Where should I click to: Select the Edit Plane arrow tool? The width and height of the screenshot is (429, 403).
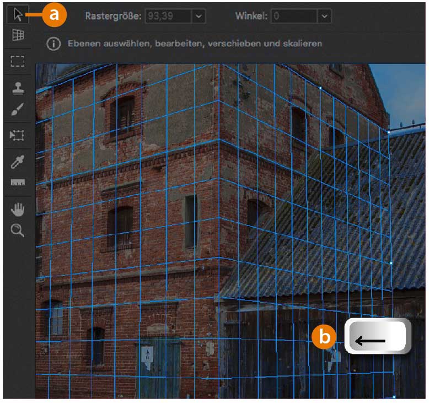click(x=18, y=14)
